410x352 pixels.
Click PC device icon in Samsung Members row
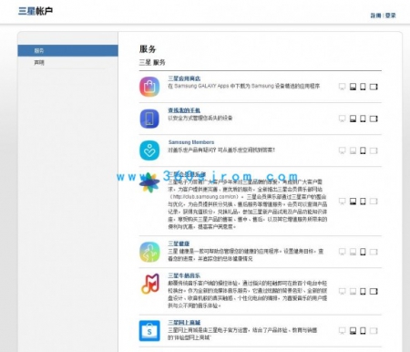click(x=353, y=150)
